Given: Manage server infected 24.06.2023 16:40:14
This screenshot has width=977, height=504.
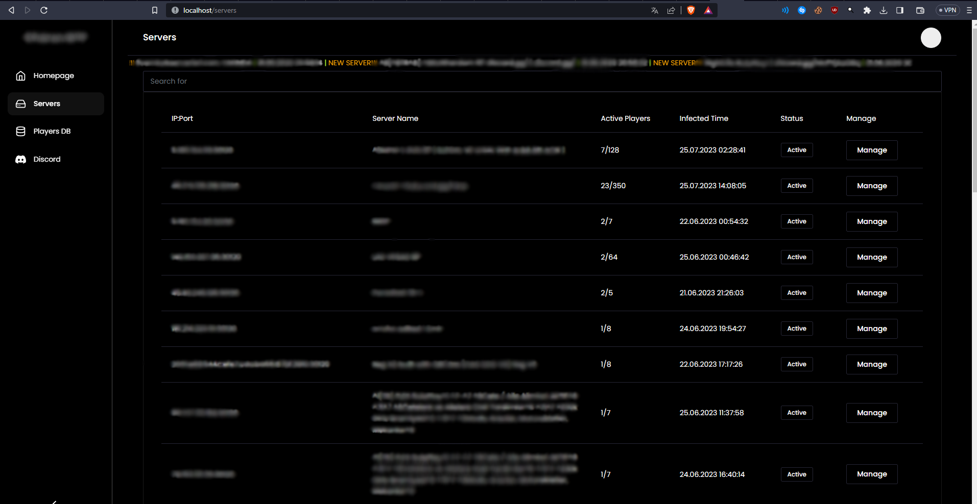Looking at the screenshot, I should click(872, 474).
